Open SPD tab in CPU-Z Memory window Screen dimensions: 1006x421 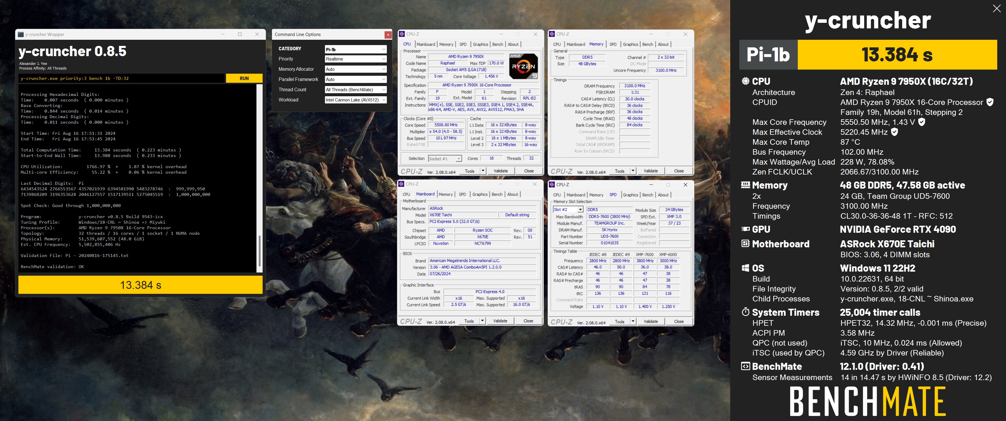click(x=613, y=44)
